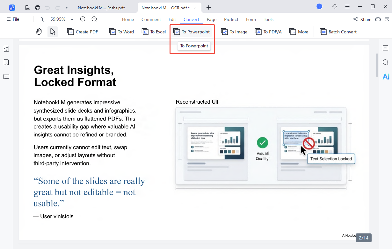This screenshot has height=249, width=392.
Task: Launch the AI assistant sidebar
Action: point(386,76)
